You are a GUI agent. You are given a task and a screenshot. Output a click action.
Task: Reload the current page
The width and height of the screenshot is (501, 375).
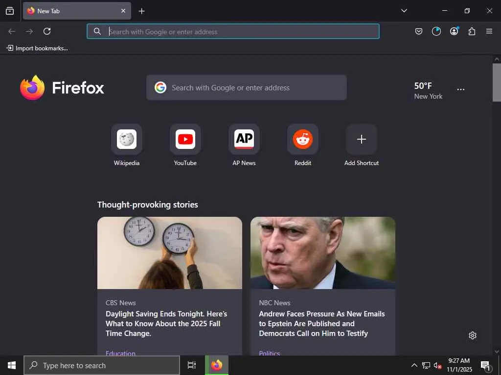point(47,31)
